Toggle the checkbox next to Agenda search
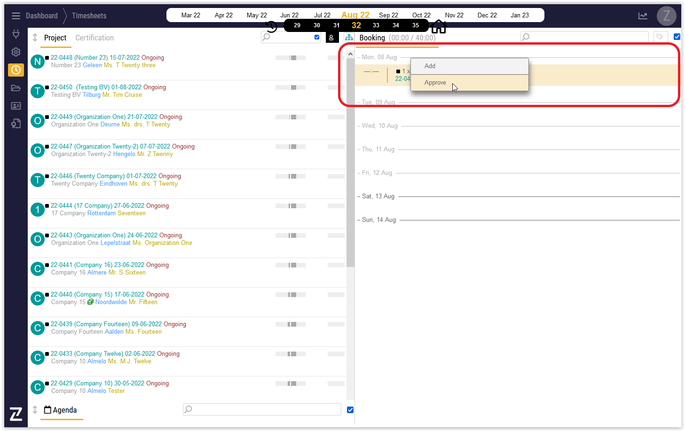 coord(350,410)
